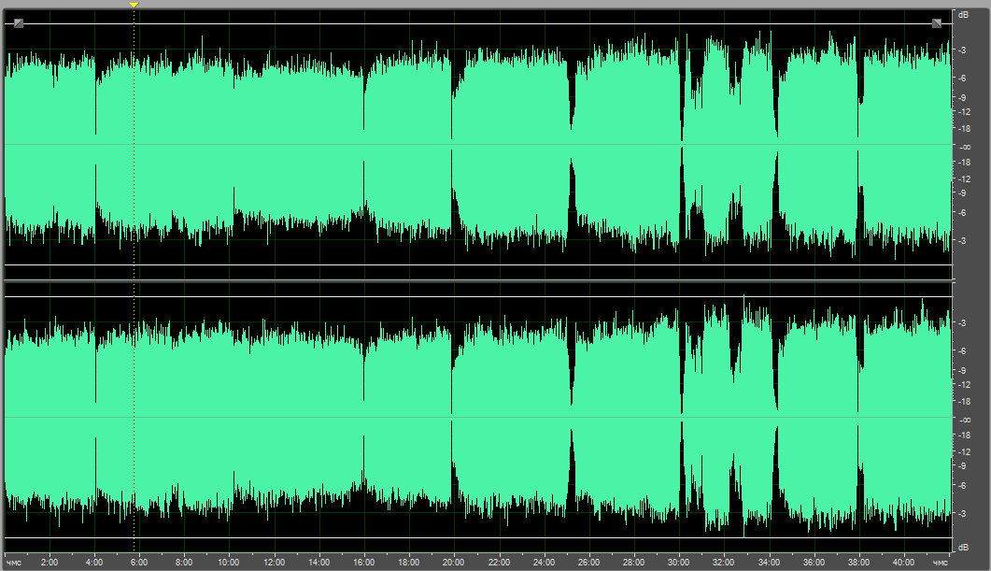The image size is (991, 571).
Task: Click the upper channel's -∞ scale label
Action: (961, 147)
